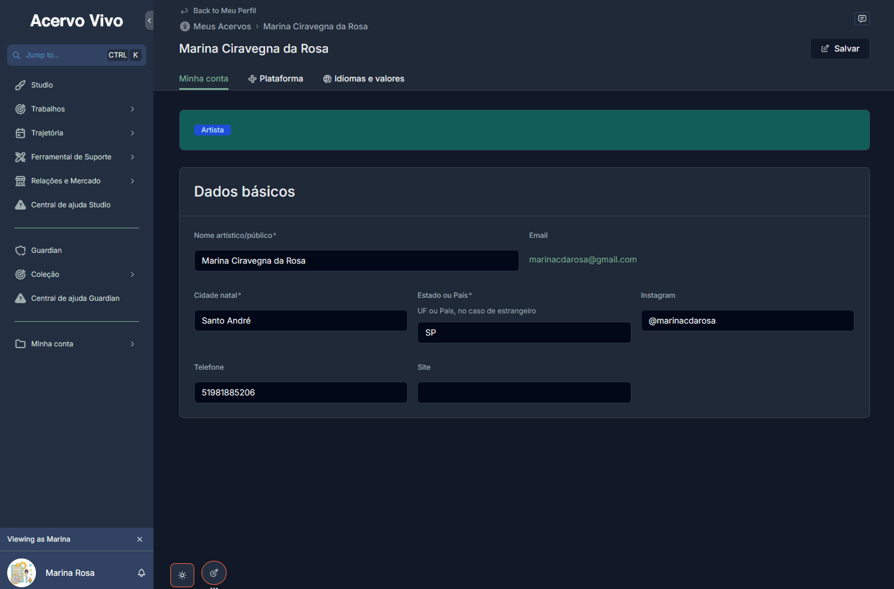The height and width of the screenshot is (589, 894).
Task: Expand the Relações e Mercado chevron
Action: (x=133, y=181)
